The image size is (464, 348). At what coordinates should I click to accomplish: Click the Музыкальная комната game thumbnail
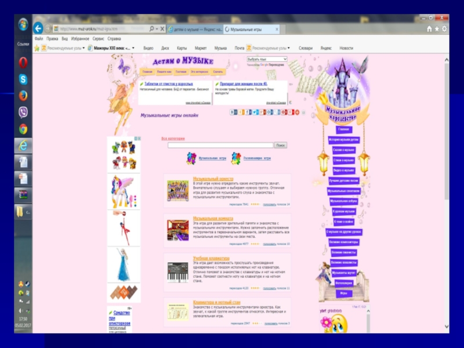click(x=178, y=230)
